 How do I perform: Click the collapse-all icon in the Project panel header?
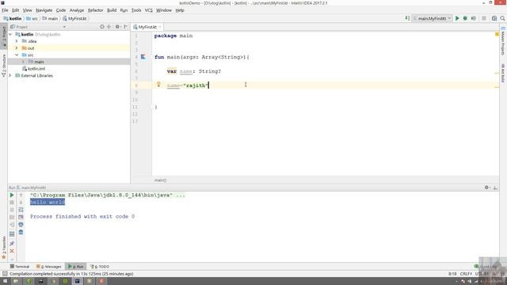(109, 27)
